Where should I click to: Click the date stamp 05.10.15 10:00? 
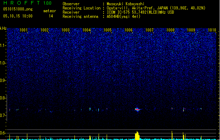point(18,16)
